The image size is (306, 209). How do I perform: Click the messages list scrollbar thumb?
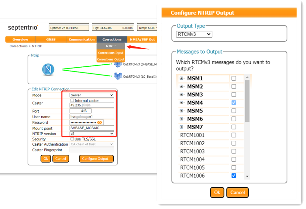[x=247, y=101]
